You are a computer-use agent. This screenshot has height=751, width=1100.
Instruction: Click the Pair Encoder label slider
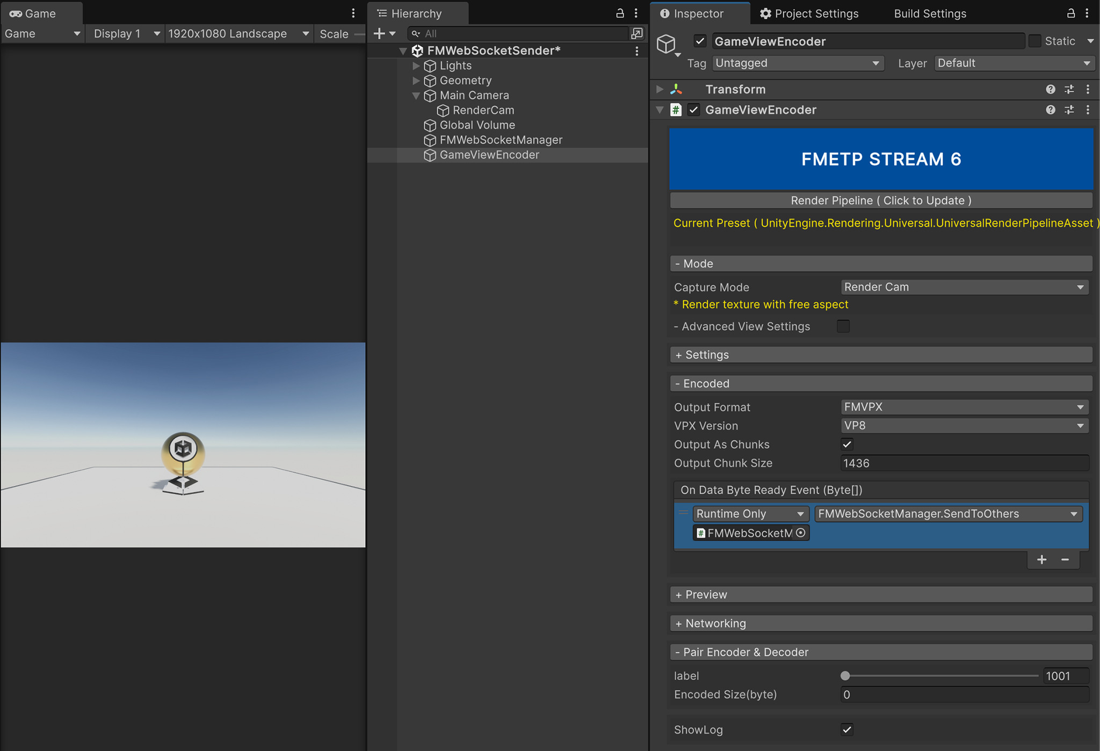click(x=845, y=676)
